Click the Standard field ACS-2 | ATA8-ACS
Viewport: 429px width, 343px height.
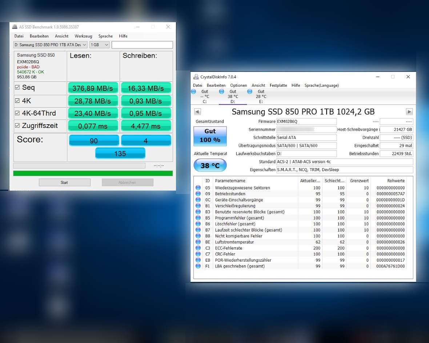(x=345, y=162)
